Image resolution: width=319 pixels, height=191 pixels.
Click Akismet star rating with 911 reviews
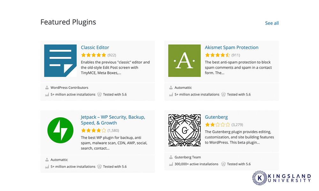(x=218, y=55)
